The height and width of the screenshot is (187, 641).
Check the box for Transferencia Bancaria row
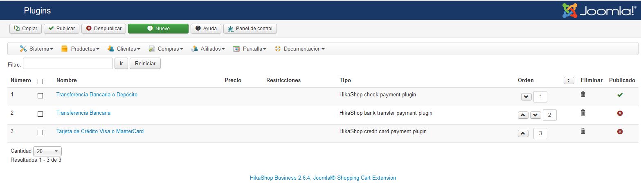(x=40, y=114)
